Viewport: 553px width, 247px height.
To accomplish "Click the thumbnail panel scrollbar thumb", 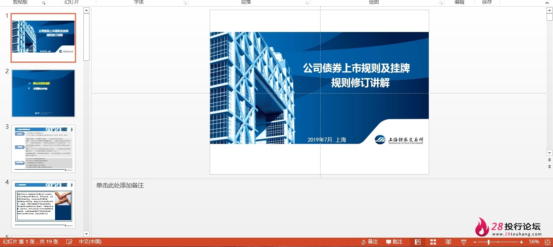I will 86,37.
